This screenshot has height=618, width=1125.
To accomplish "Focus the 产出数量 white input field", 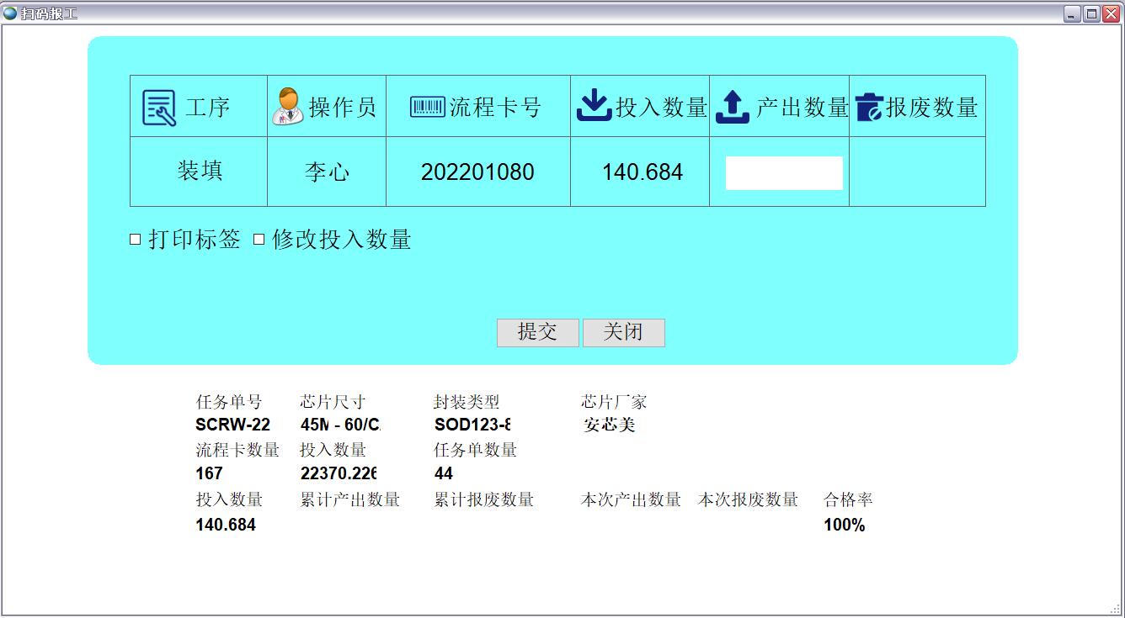I will pyautogui.click(x=784, y=173).
